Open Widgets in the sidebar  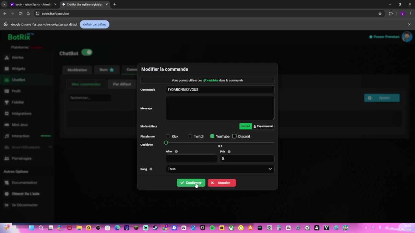[18, 69]
